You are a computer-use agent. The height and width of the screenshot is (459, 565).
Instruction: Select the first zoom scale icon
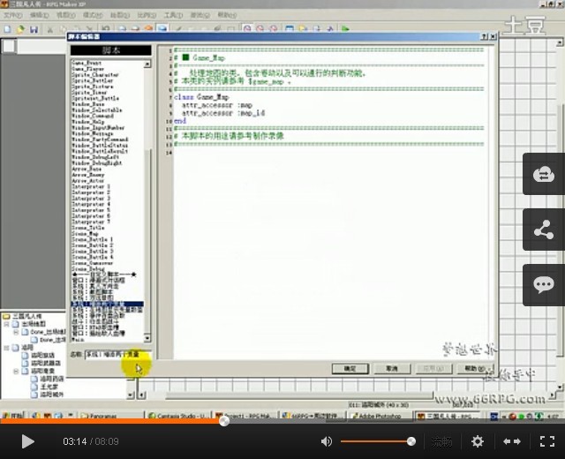[247, 28]
